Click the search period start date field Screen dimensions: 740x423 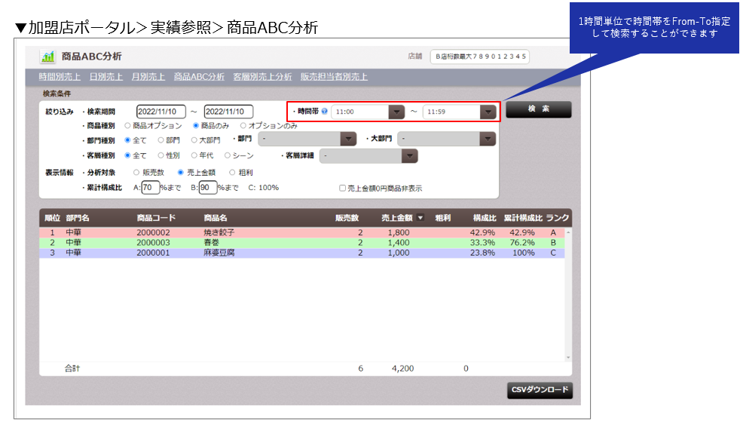coord(161,112)
